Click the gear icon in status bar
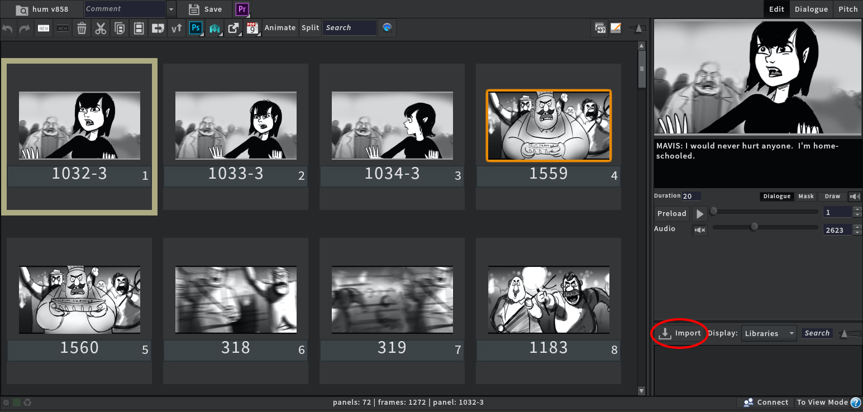 6,403
